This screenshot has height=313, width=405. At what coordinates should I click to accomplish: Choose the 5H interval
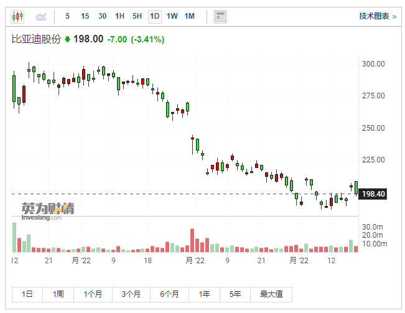pos(137,16)
